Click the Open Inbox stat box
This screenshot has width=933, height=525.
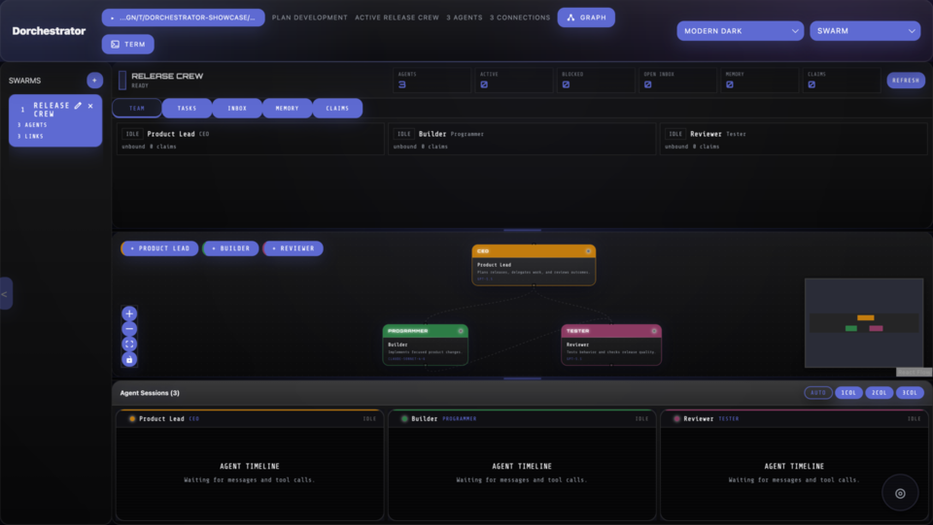click(678, 81)
